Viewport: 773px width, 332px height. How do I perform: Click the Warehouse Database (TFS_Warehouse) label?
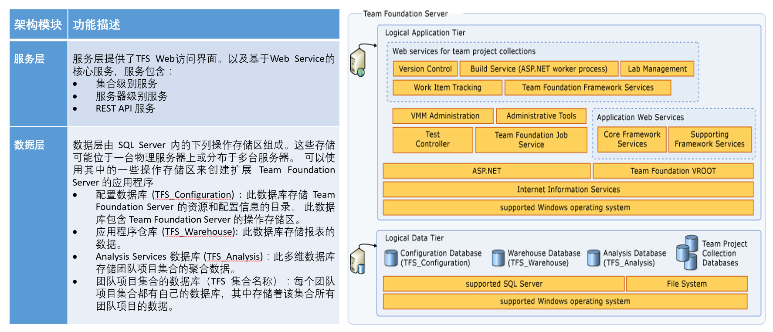[544, 258]
